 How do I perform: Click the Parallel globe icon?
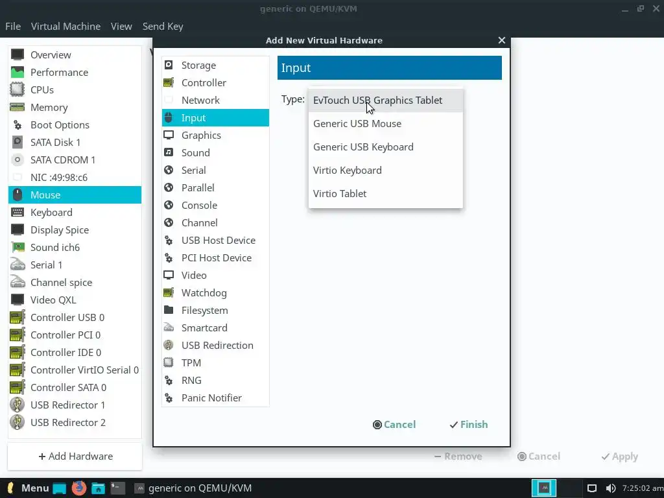pyautogui.click(x=169, y=187)
